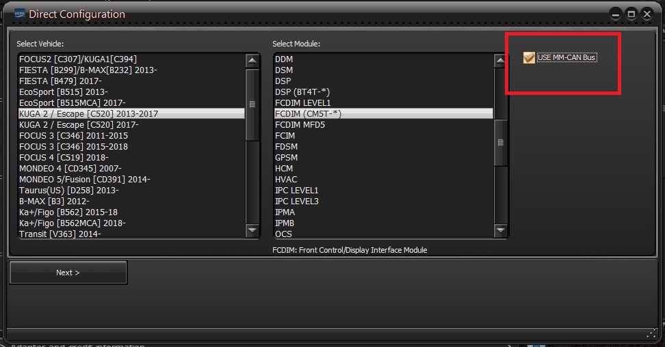Select the GPSM module
The height and width of the screenshot is (347, 665).
(286, 157)
